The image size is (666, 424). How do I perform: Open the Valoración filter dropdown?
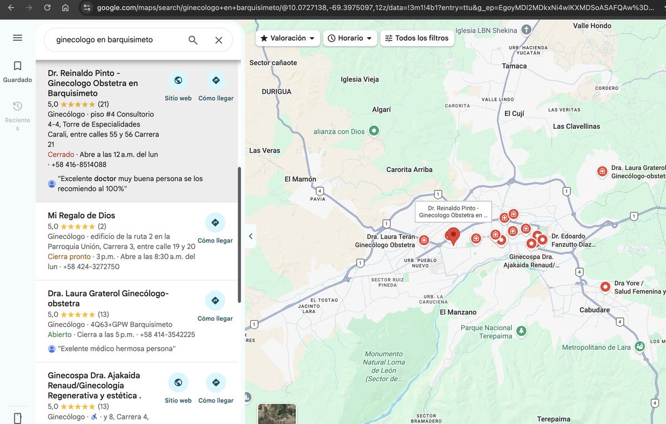[x=287, y=38]
